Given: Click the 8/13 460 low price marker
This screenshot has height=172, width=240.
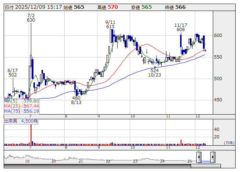Looking at the screenshot, I should click(x=76, y=100).
